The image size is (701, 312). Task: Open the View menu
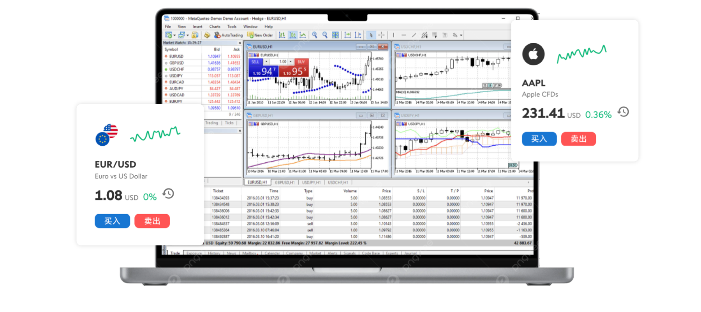182,26
